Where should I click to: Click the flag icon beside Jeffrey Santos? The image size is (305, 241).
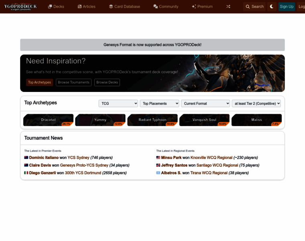pos(158,165)
